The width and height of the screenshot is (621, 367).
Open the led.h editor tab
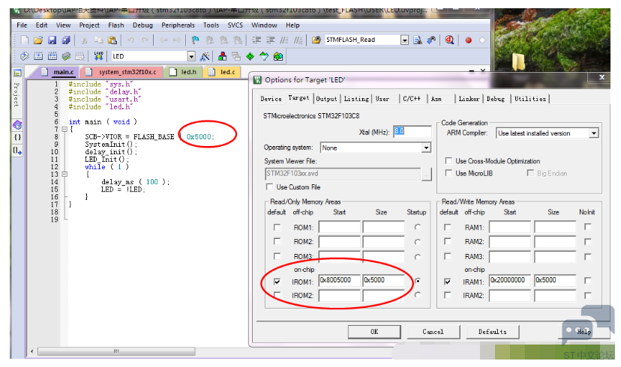coord(184,72)
